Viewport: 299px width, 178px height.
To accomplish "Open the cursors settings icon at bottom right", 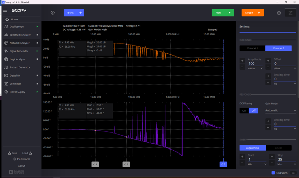I will click(x=293, y=173).
